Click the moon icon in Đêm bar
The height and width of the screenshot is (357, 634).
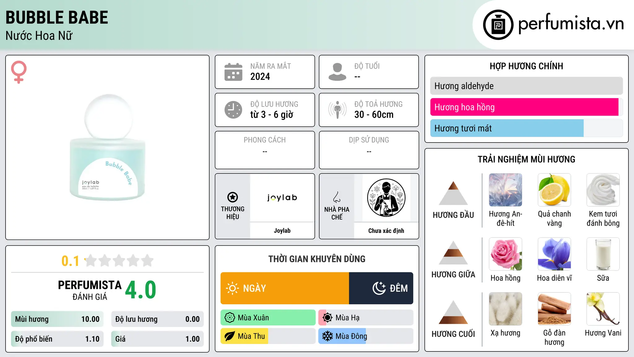pyautogui.click(x=379, y=288)
